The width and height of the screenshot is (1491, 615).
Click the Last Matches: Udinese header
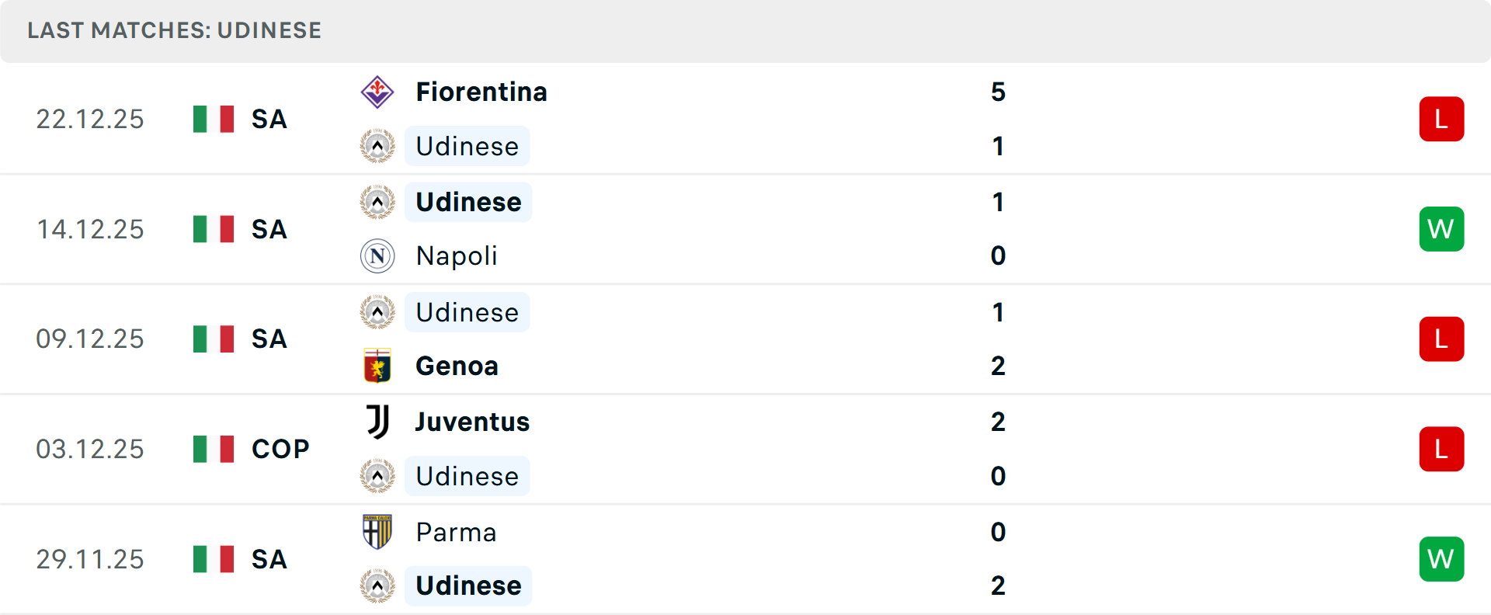point(174,30)
